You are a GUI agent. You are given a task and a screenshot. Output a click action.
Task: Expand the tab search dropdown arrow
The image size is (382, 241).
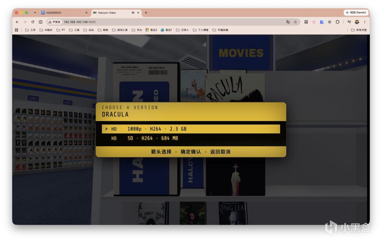35,13
